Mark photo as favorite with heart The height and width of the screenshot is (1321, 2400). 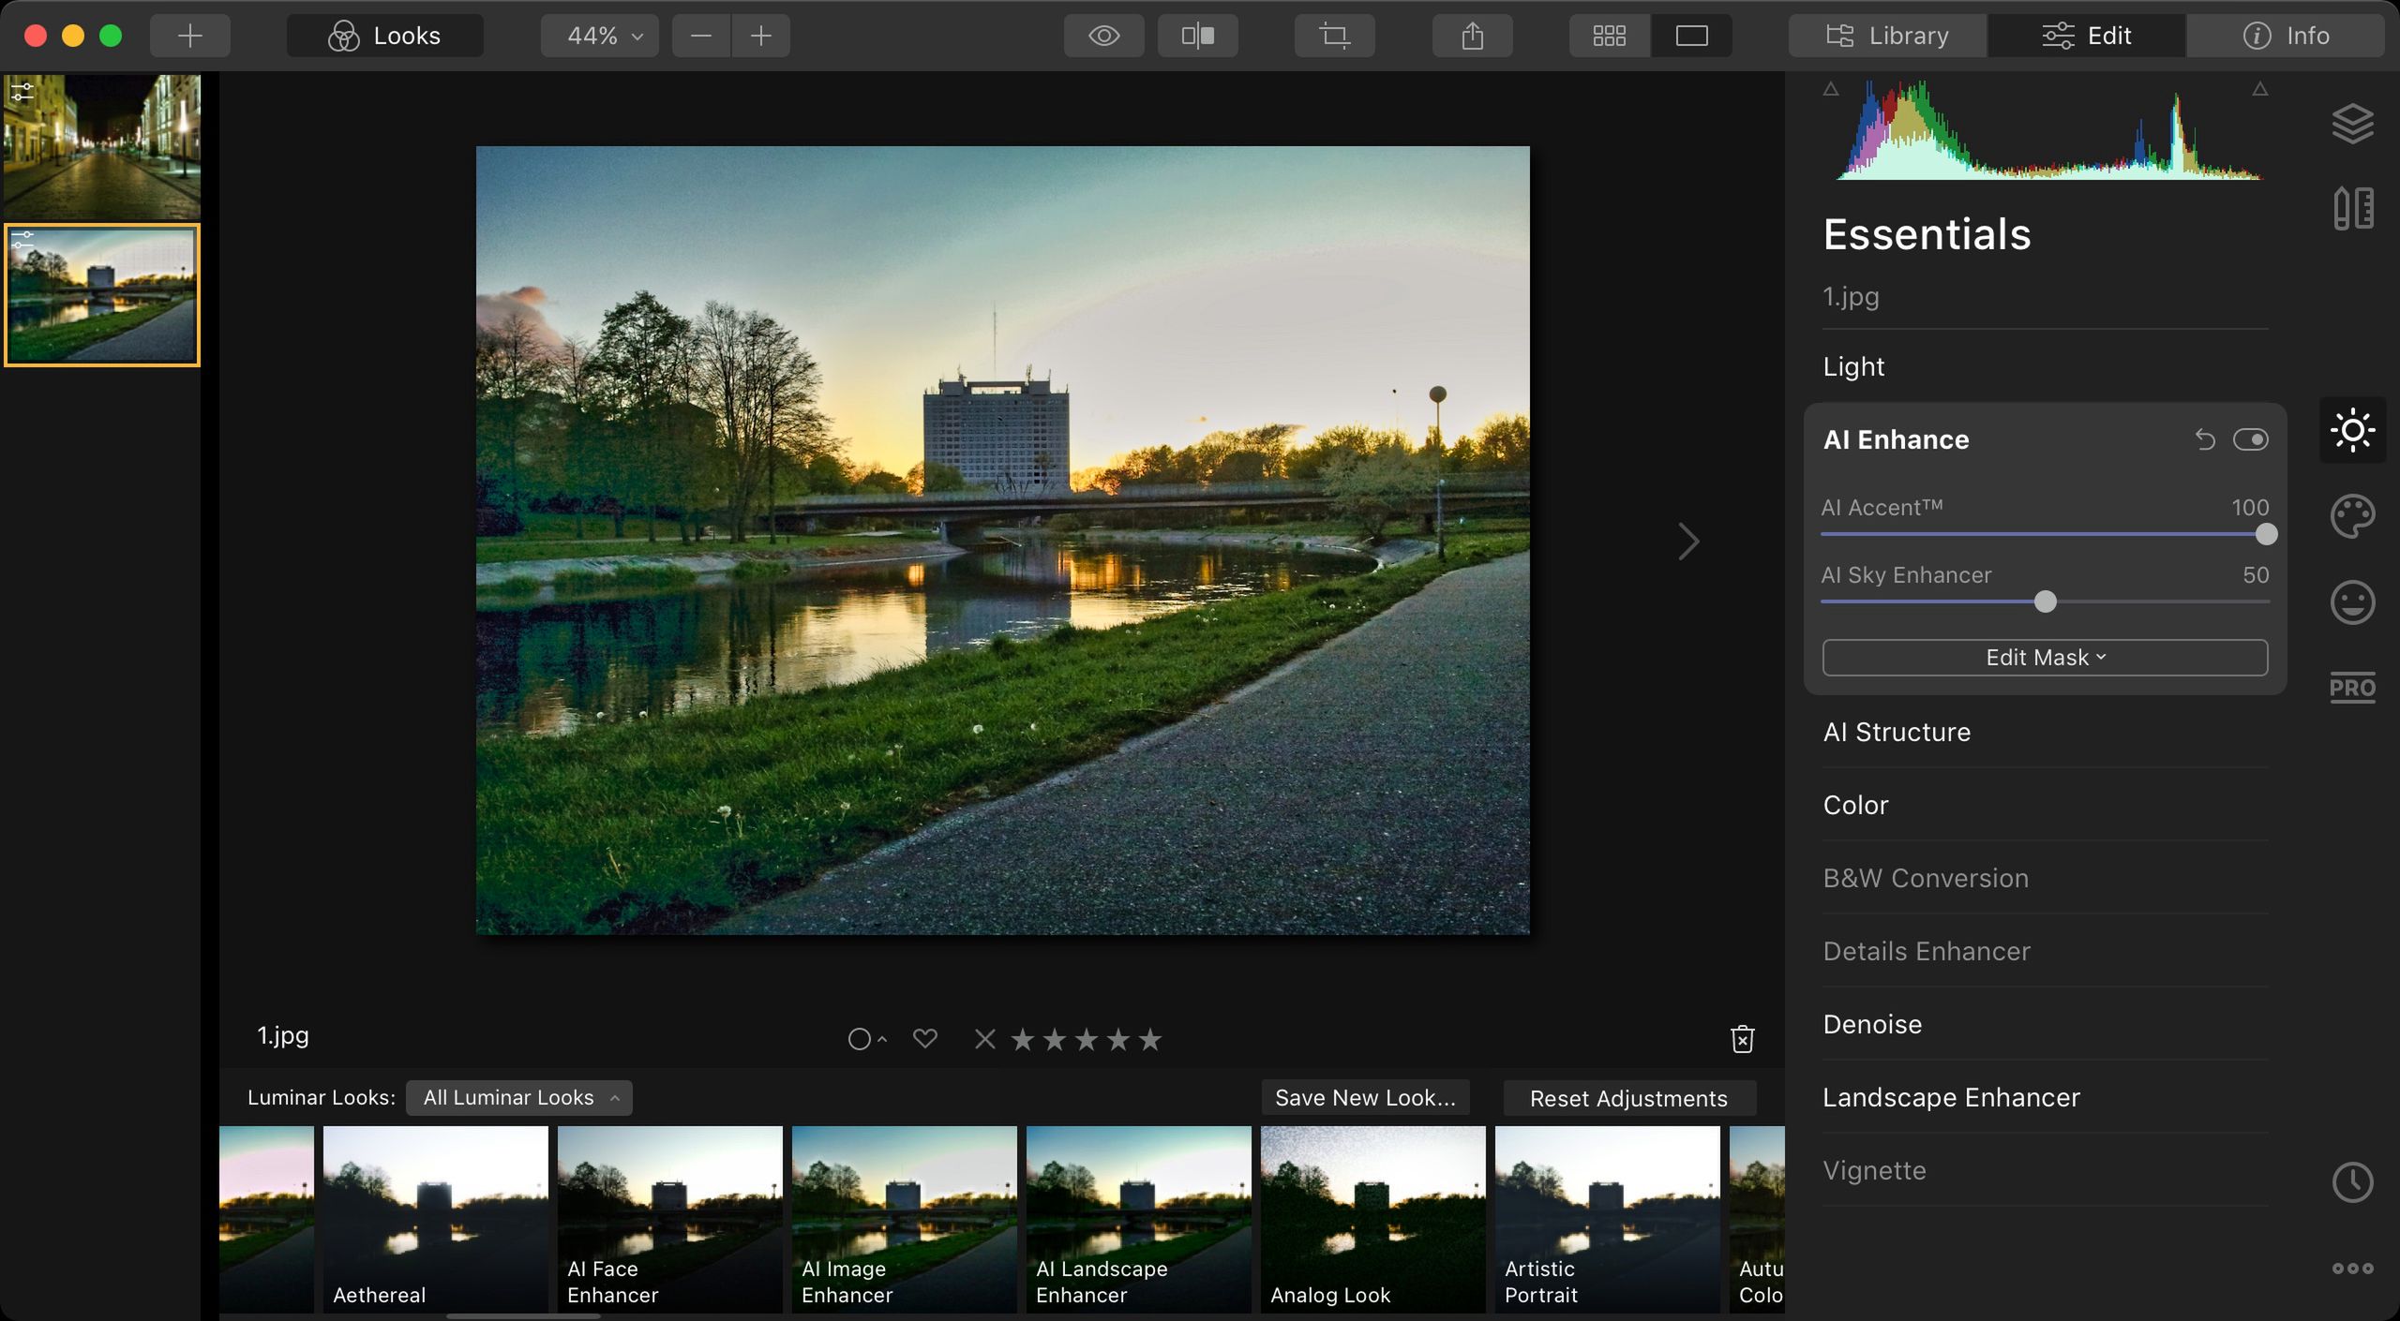[x=924, y=1038]
